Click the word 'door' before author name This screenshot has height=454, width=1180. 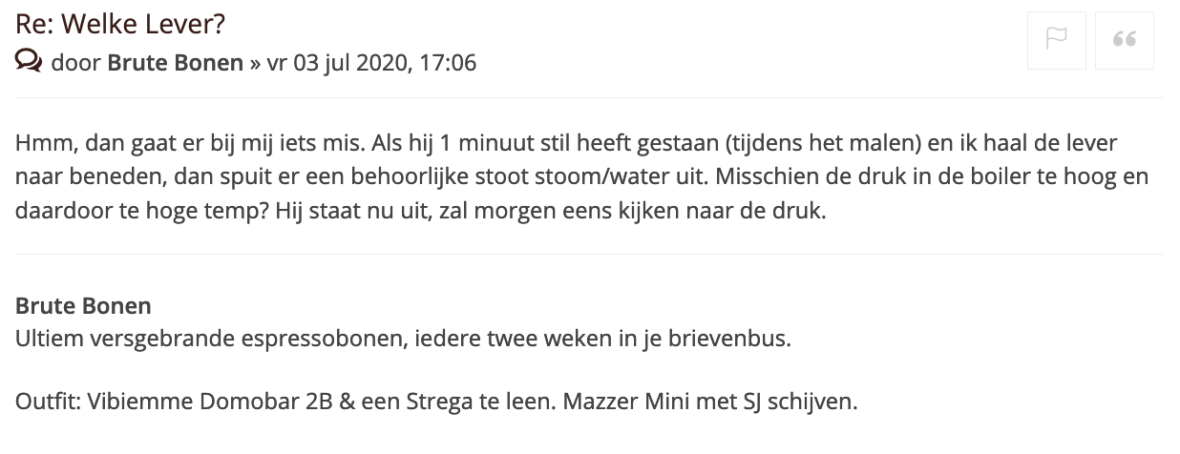point(75,64)
